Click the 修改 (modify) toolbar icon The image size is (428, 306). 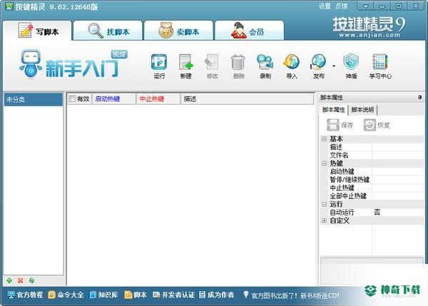212,66
